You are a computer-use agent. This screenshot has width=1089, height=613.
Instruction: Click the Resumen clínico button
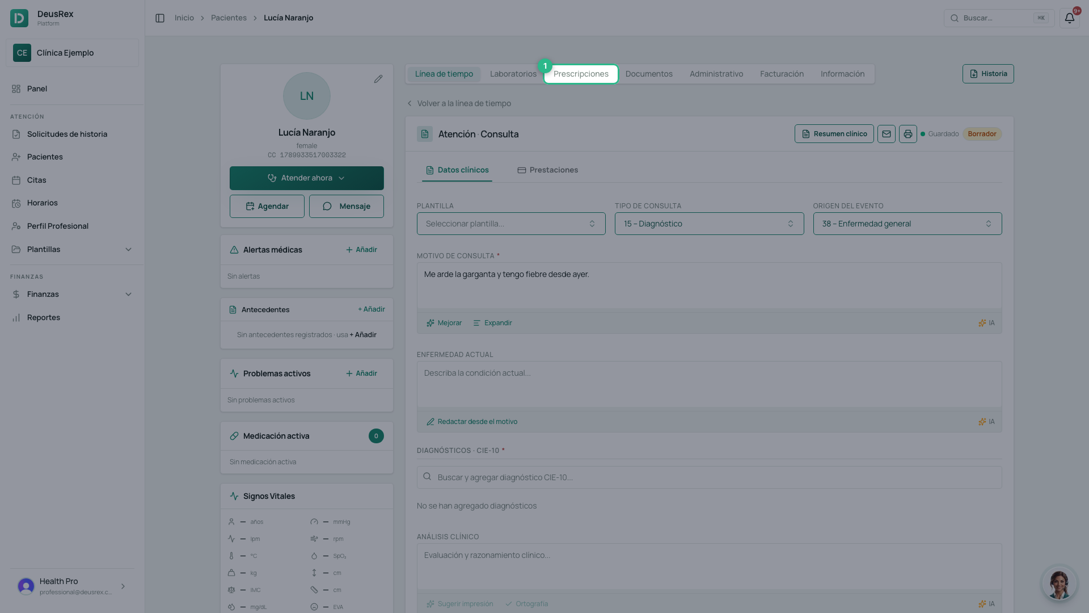834,134
